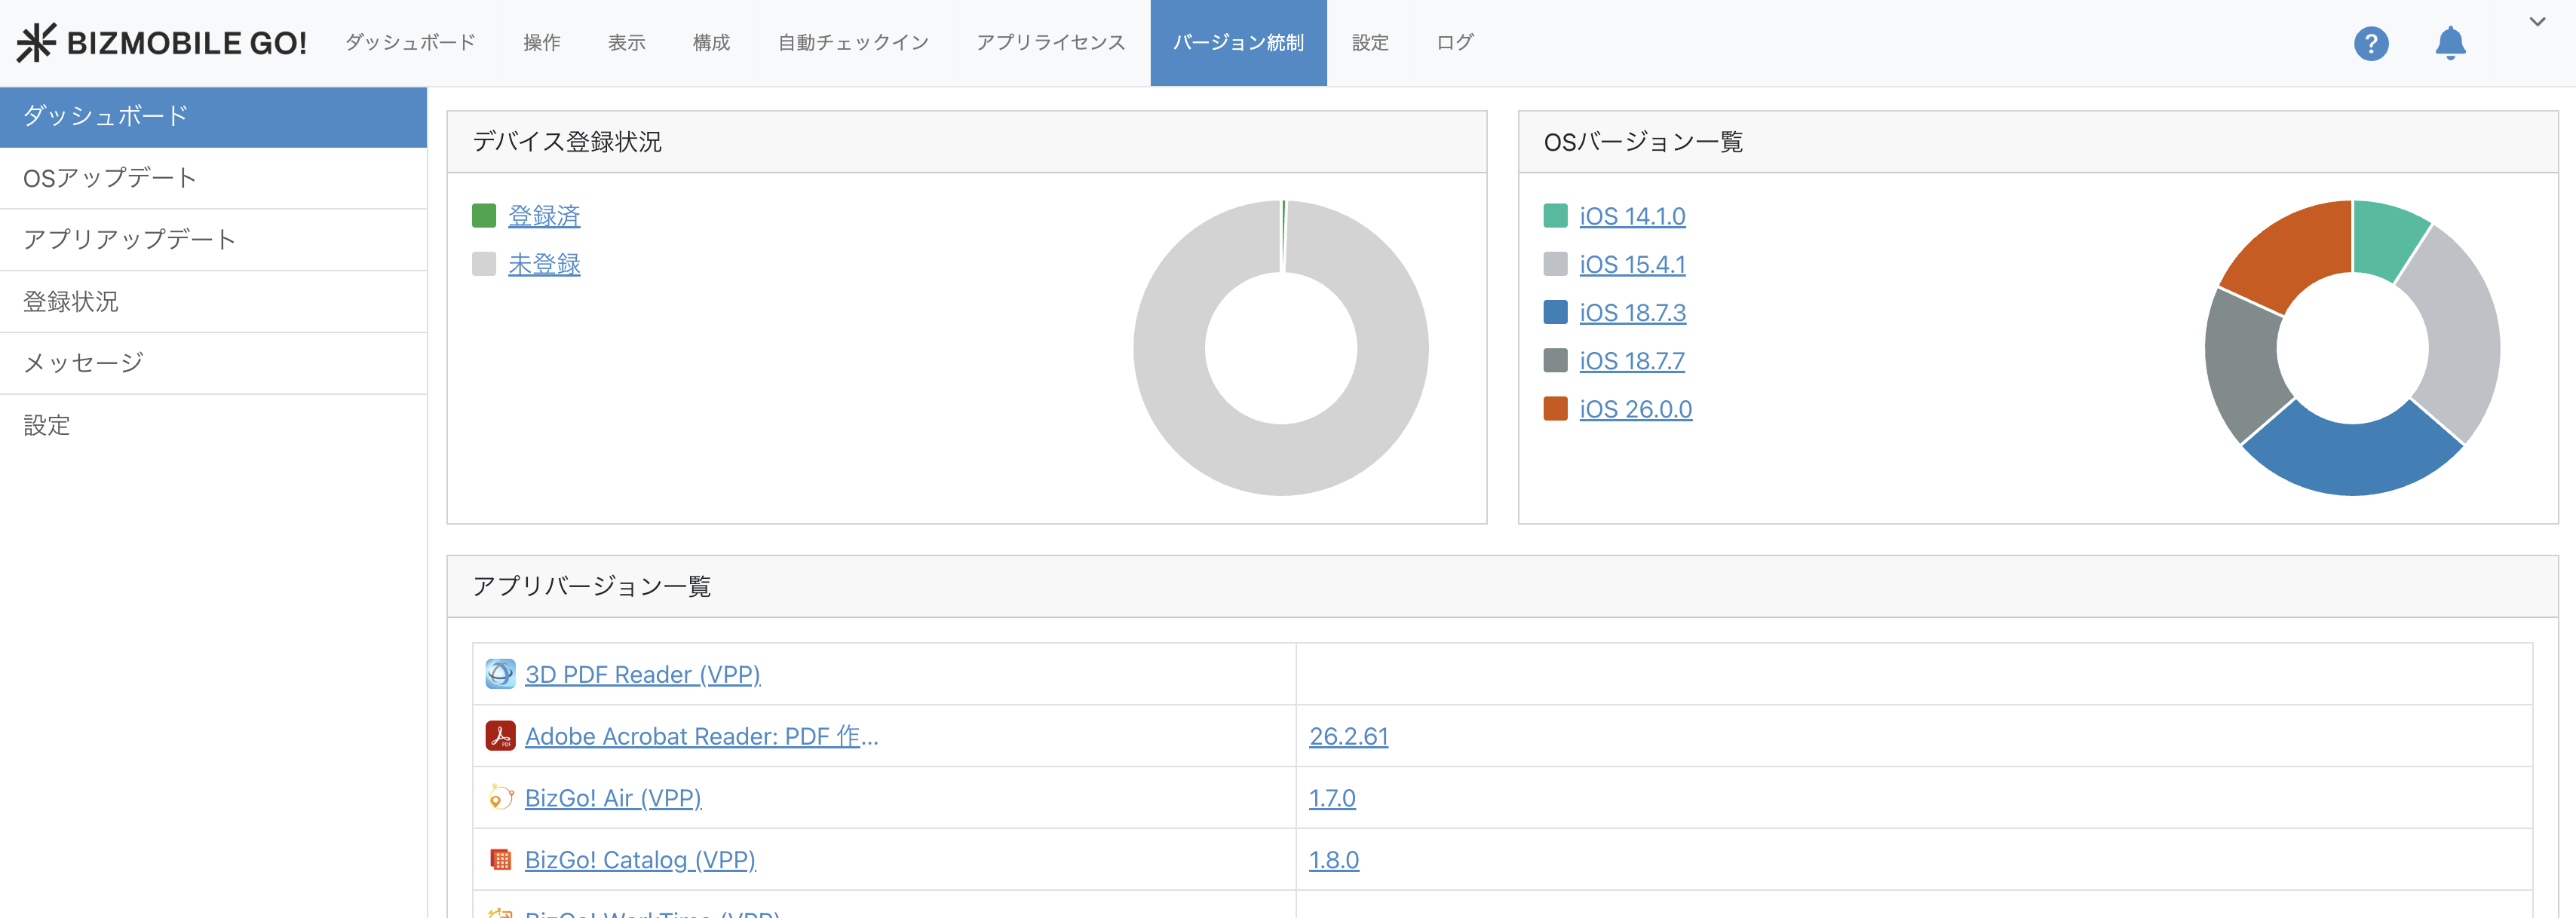Click the orange iOS 26.0.0 legend swatch
Screen dimensions: 2576x918
point(1555,409)
